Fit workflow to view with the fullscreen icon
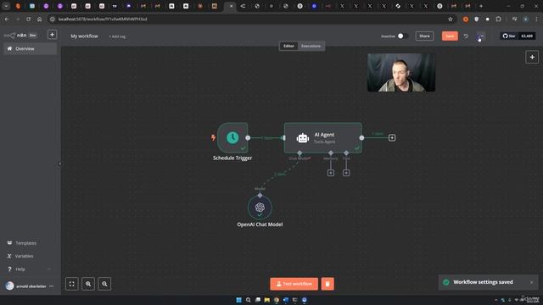 pyautogui.click(x=71, y=284)
